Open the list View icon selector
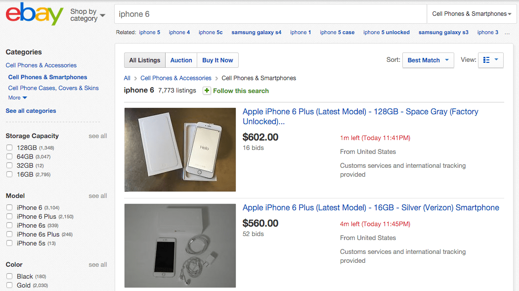This screenshot has width=519, height=291. coord(491,59)
